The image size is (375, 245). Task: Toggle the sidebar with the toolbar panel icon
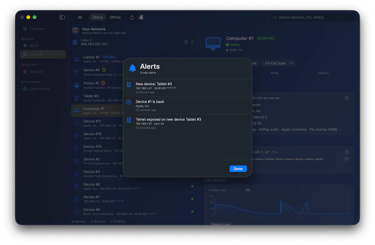click(x=62, y=17)
